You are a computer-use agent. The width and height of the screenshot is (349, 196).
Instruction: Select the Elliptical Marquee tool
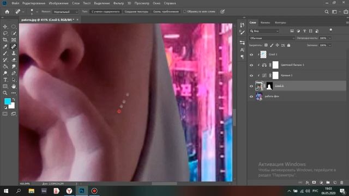14,27
